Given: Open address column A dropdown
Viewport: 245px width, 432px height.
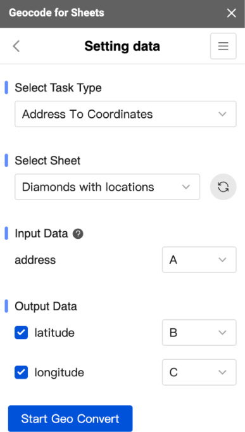Looking at the screenshot, I should click(199, 260).
